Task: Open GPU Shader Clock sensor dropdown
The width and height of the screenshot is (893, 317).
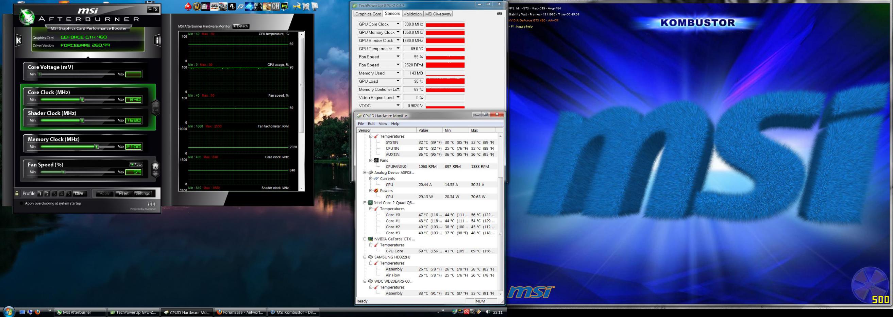Action: pos(398,40)
